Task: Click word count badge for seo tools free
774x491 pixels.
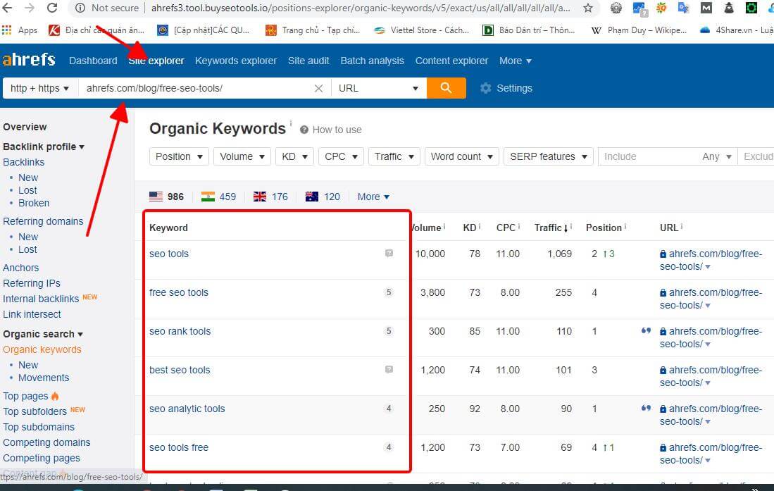Action: pos(389,447)
